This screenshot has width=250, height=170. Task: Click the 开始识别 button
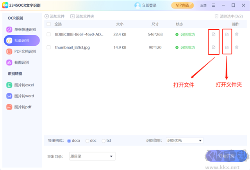(x=227, y=156)
